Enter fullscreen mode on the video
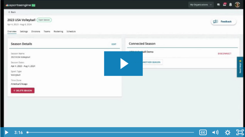 [240, 132]
